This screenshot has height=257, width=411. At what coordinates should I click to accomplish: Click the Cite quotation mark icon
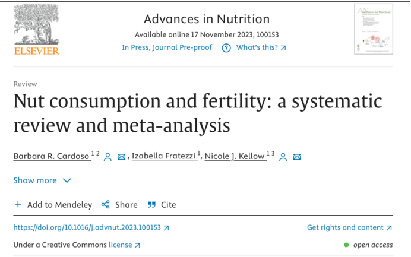(151, 205)
